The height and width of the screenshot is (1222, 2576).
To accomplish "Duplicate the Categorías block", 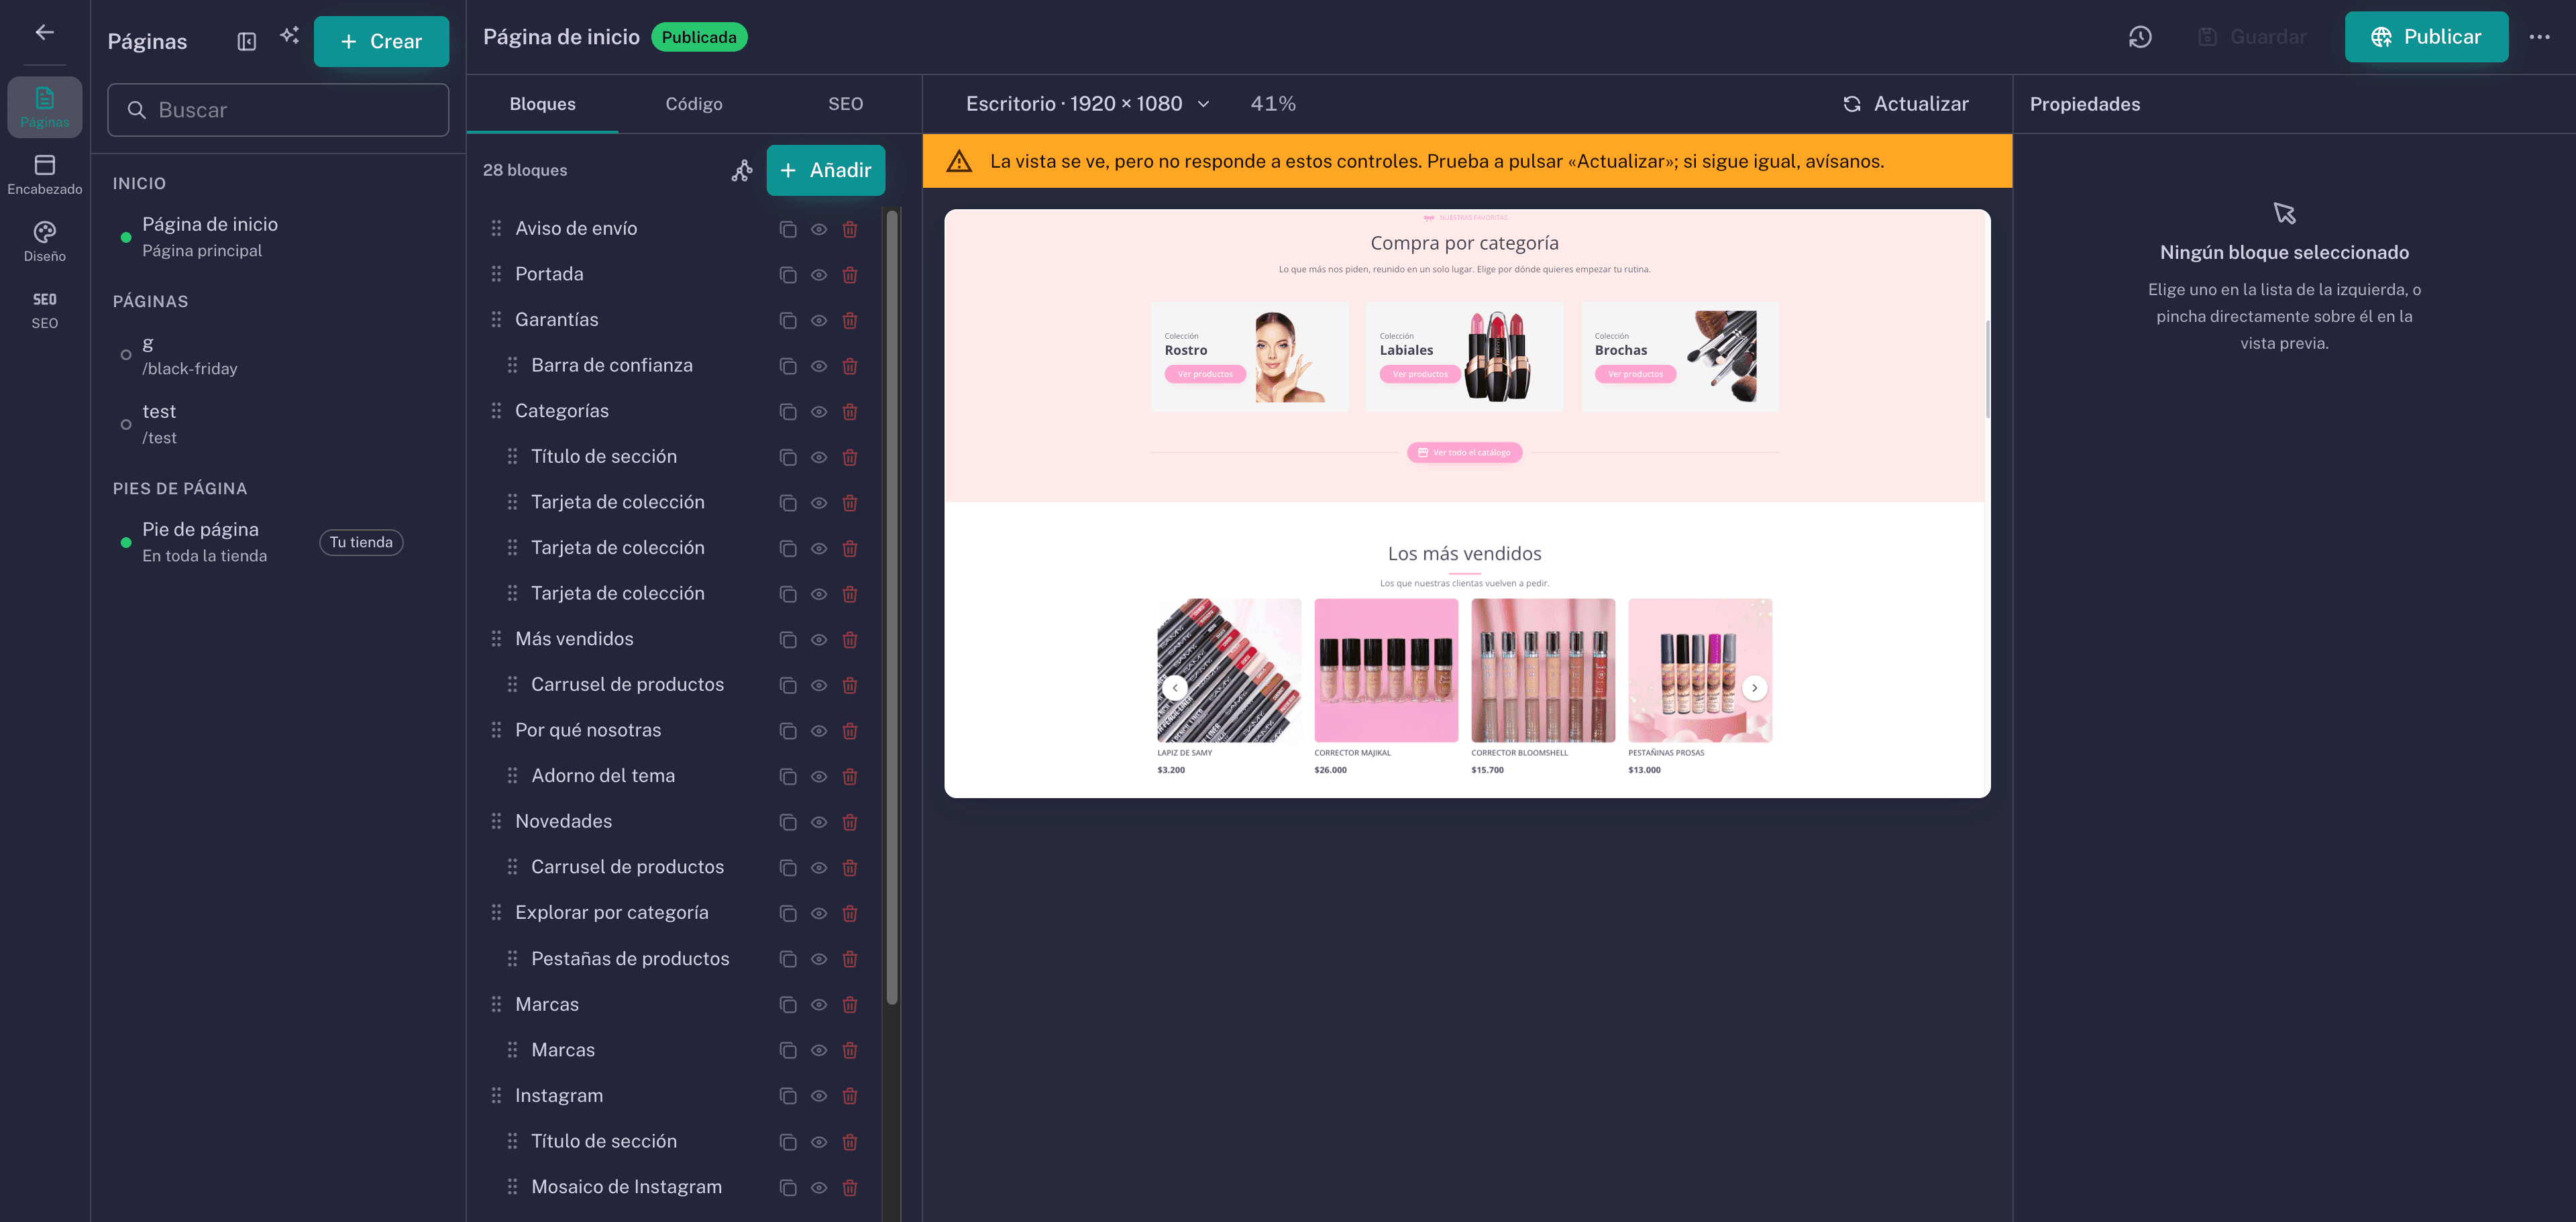I will point(788,412).
